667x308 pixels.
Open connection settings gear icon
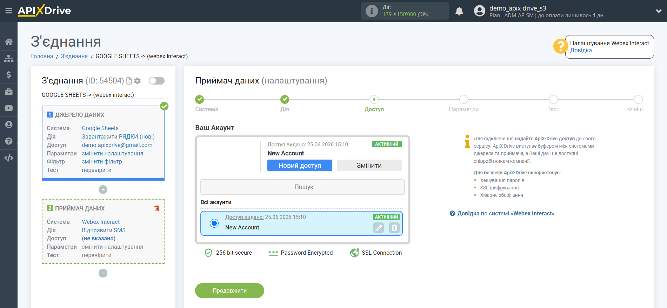138,81
